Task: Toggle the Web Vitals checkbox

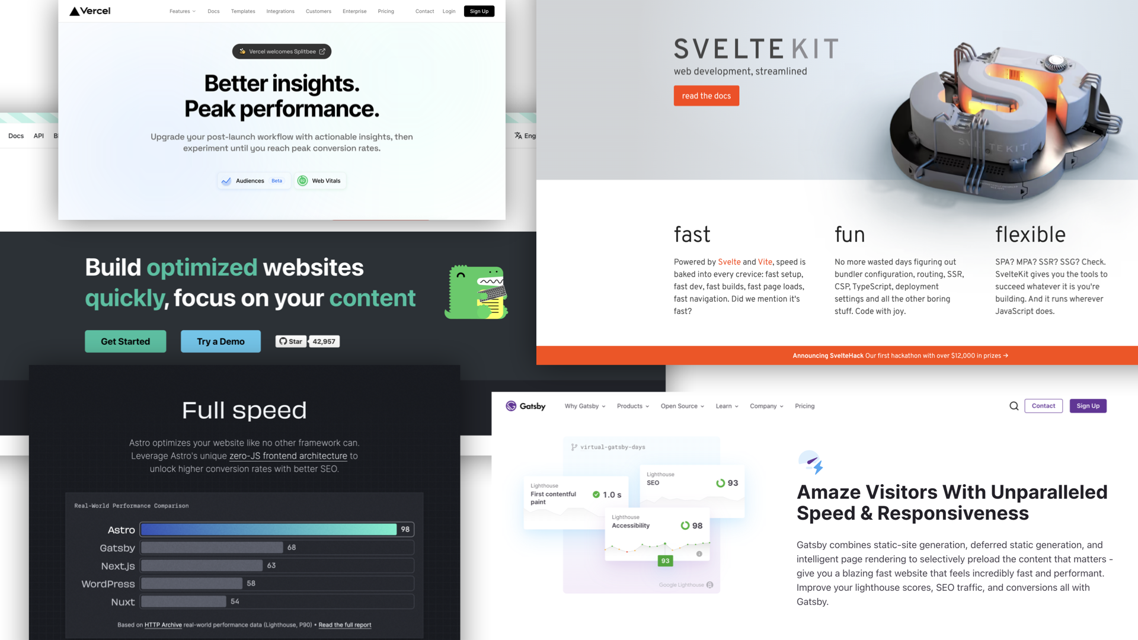Action: (x=319, y=181)
